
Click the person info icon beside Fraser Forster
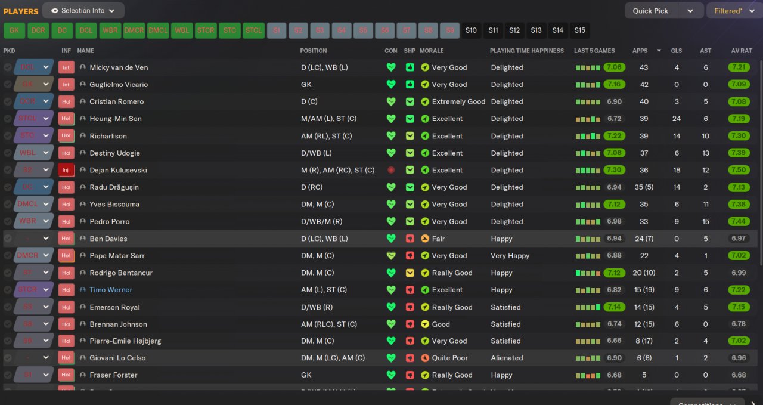[x=83, y=375]
